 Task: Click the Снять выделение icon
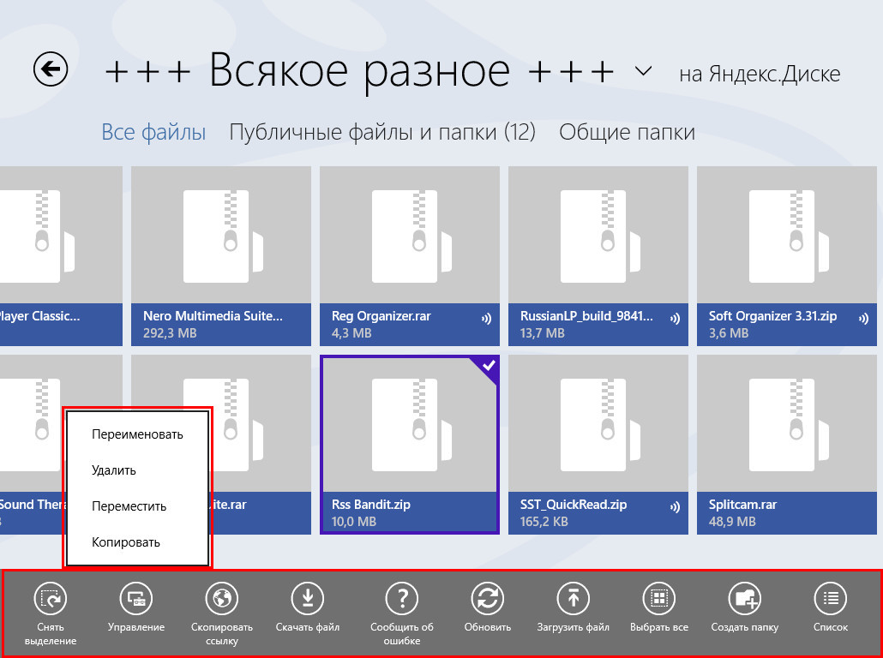(x=51, y=598)
